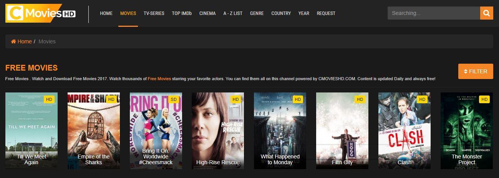Click the home icon in breadcrumb
499x178 pixels.
(x=13, y=41)
